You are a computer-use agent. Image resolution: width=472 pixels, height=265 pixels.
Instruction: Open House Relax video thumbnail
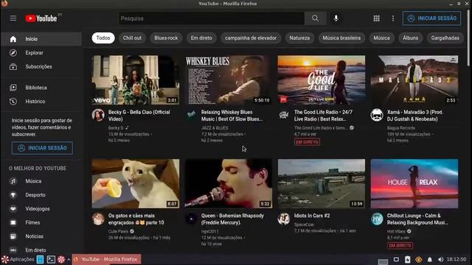click(x=414, y=183)
